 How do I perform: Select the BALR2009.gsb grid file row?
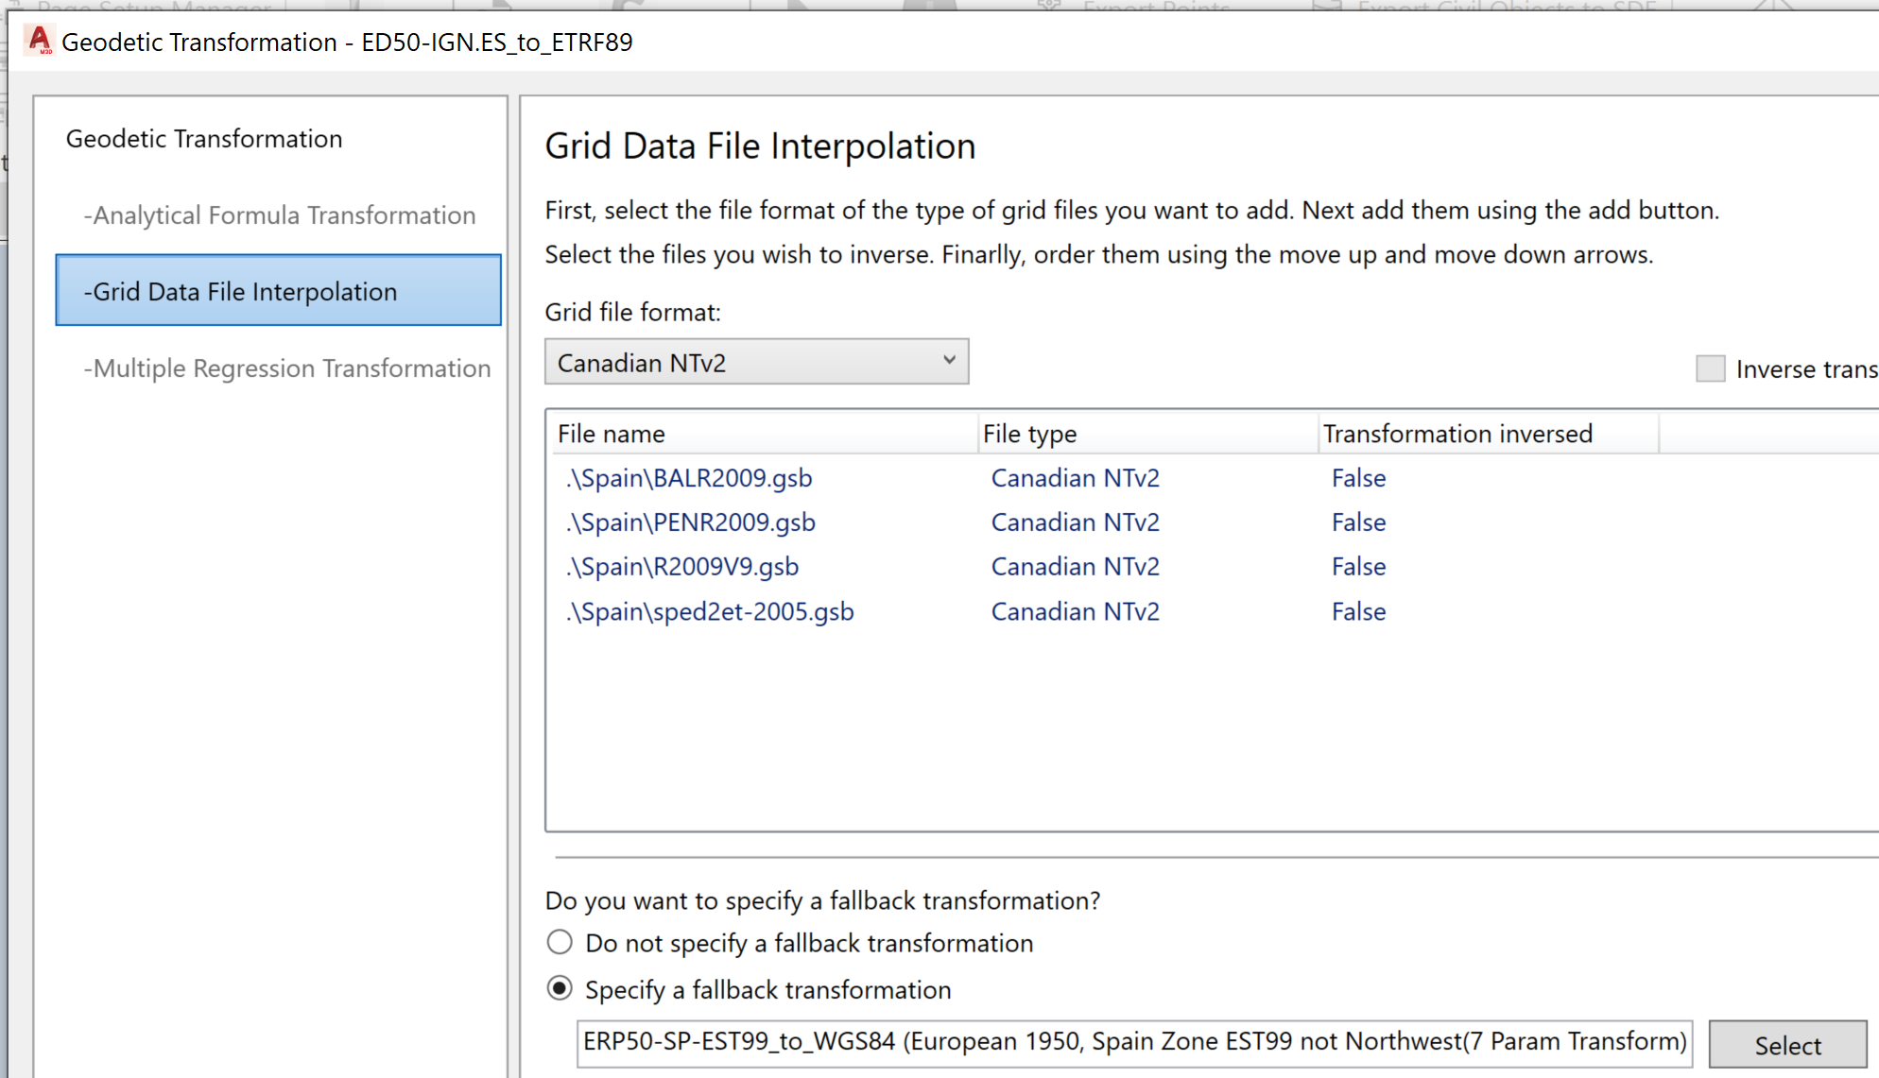[x=688, y=478]
